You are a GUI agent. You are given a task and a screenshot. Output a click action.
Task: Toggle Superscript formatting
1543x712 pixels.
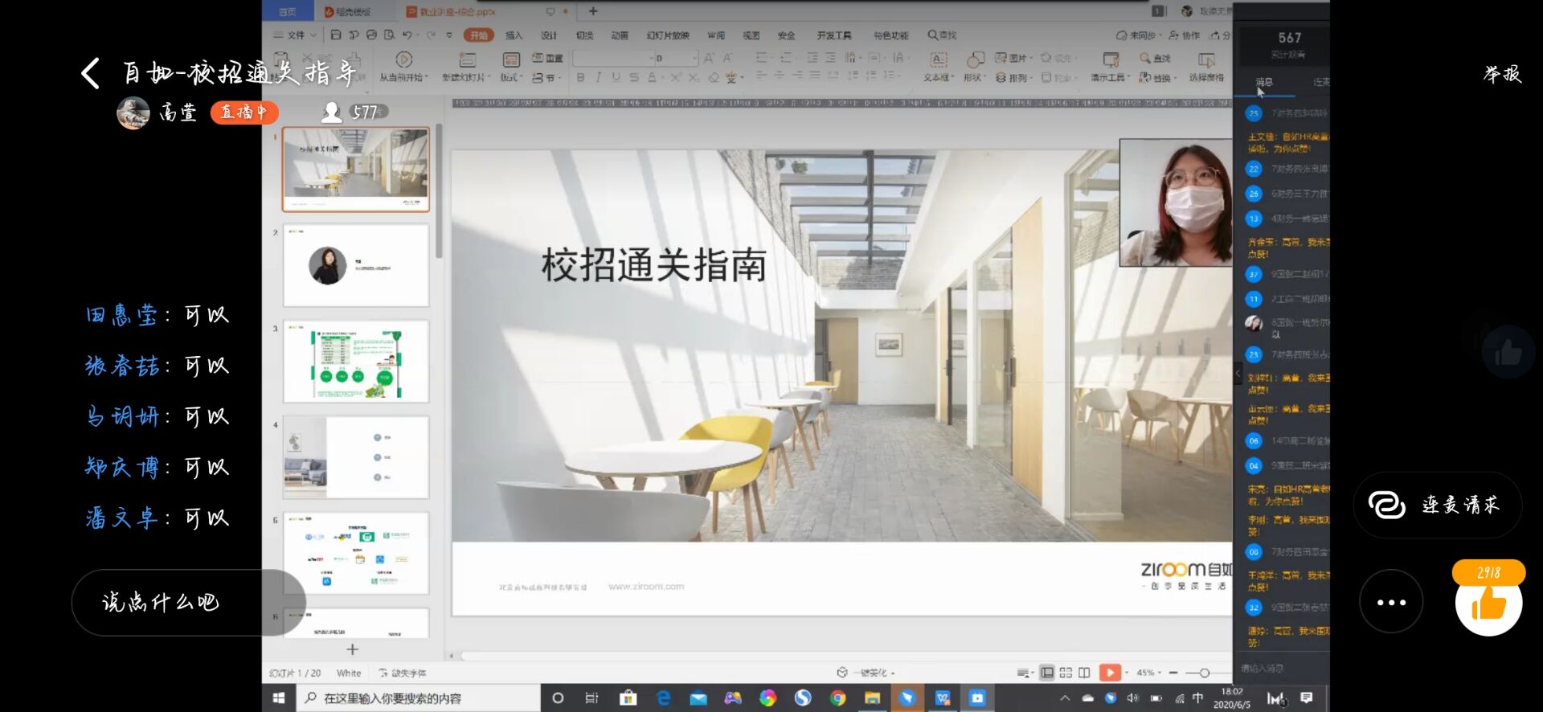coord(675,77)
